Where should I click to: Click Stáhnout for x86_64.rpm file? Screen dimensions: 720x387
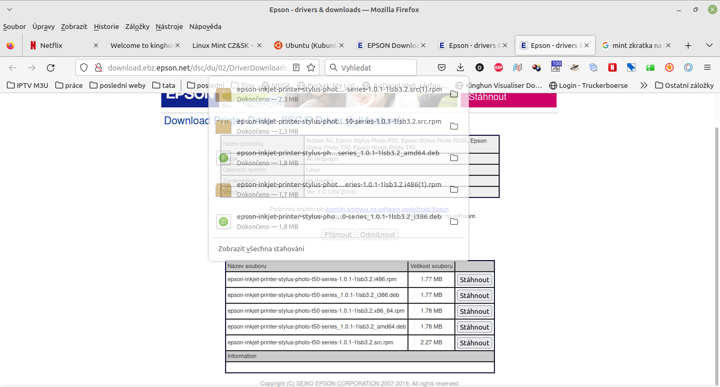coord(474,311)
